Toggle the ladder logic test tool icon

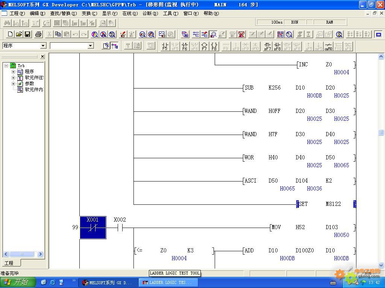tap(379, 34)
